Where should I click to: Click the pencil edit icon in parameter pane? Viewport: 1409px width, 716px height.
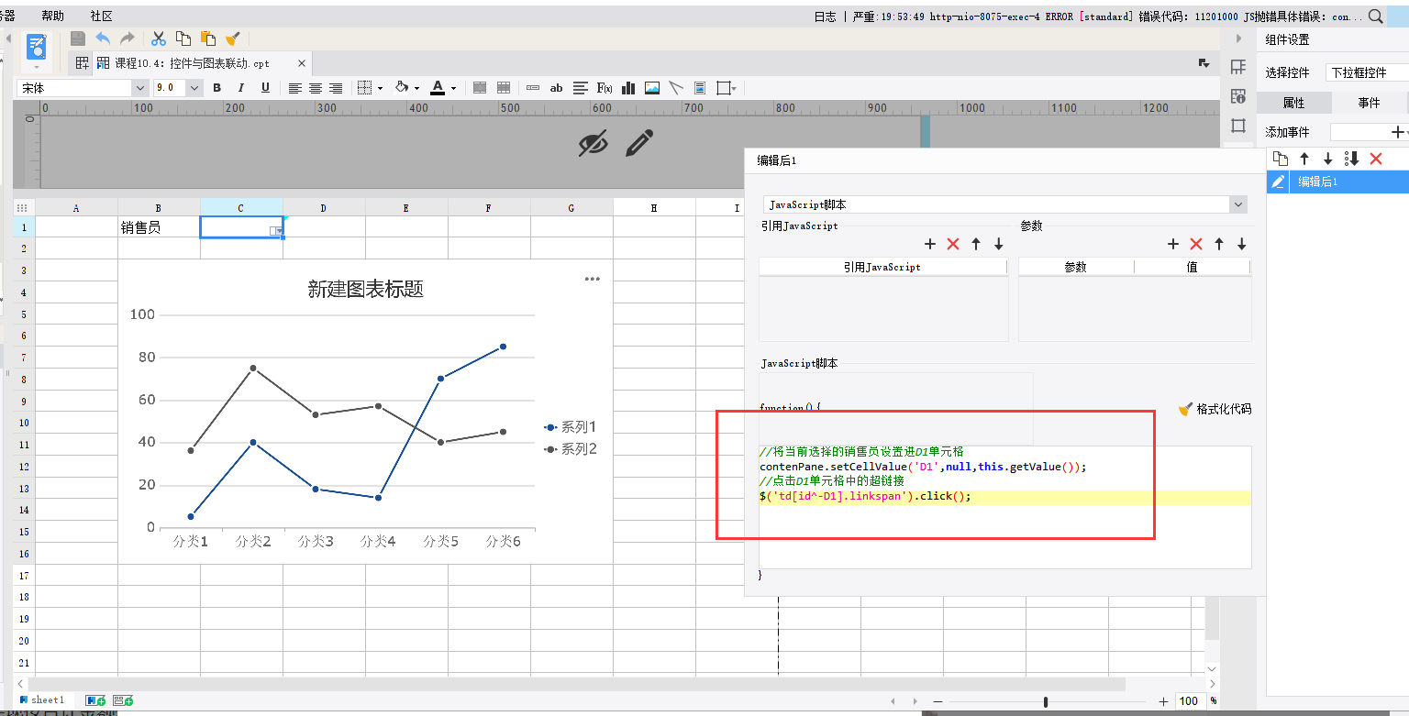(x=639, y=142)
